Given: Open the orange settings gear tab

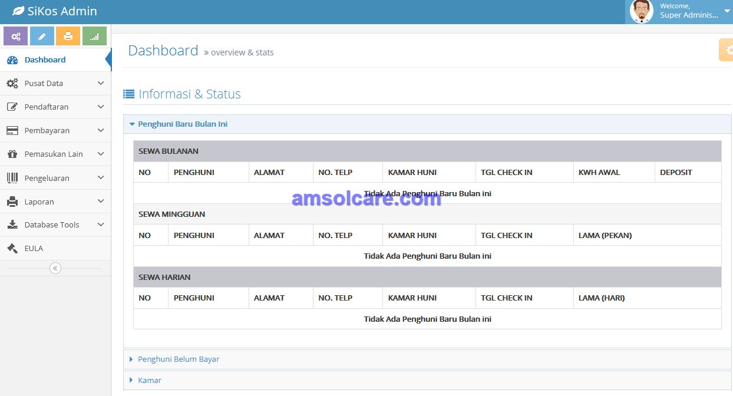Looking at the screenshot, I should (x=726, y=50).
